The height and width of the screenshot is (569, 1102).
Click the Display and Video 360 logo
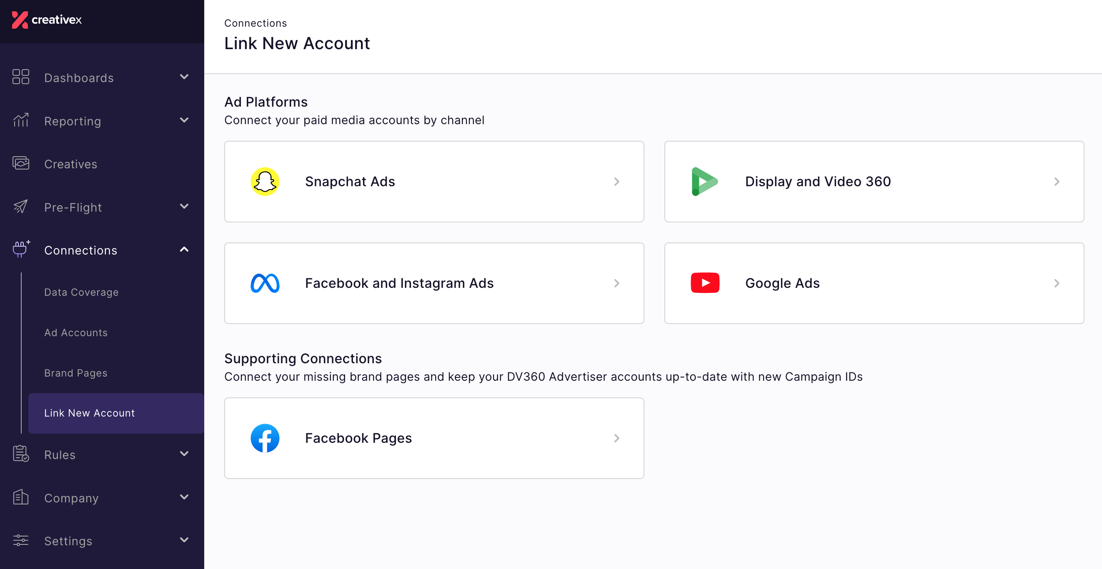pos(704,182)
